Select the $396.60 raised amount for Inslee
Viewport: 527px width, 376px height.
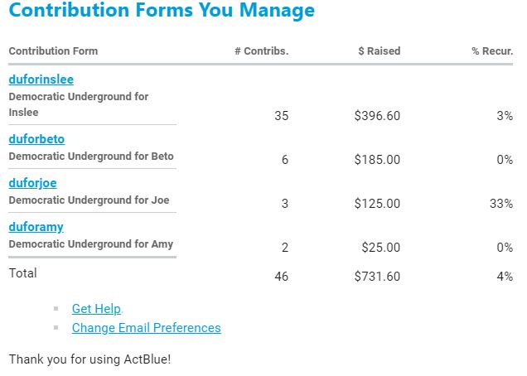[x=377, y=116]
